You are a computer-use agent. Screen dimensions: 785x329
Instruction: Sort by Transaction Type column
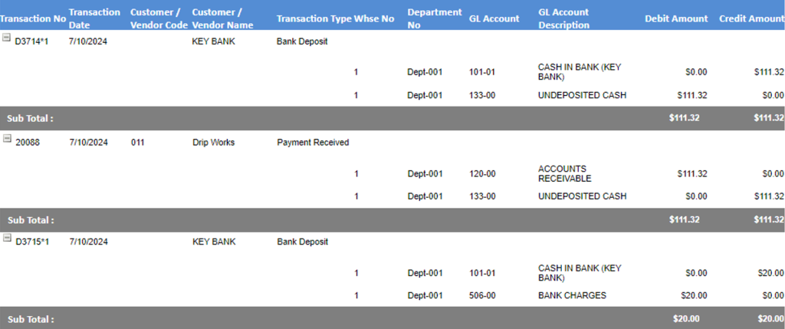(x=314, y=18)
